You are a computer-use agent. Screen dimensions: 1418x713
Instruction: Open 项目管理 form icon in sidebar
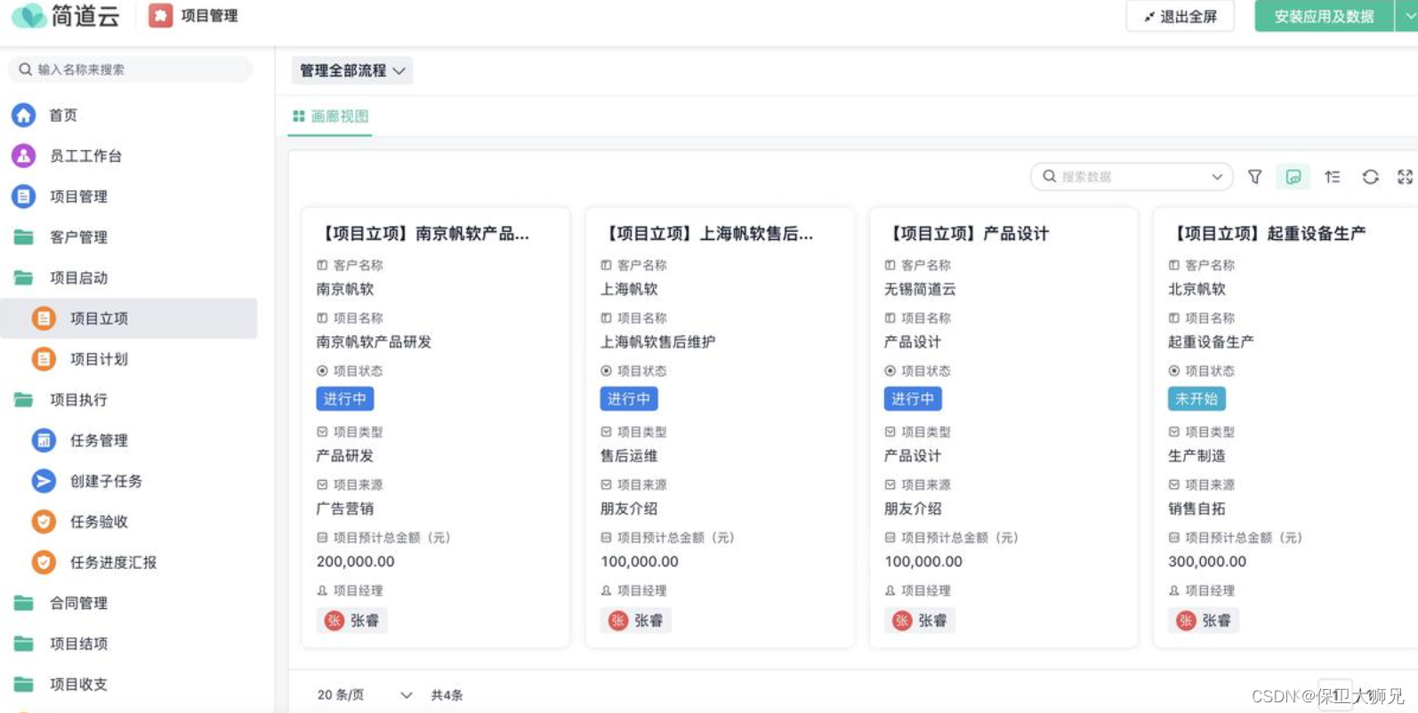point(23,196)
